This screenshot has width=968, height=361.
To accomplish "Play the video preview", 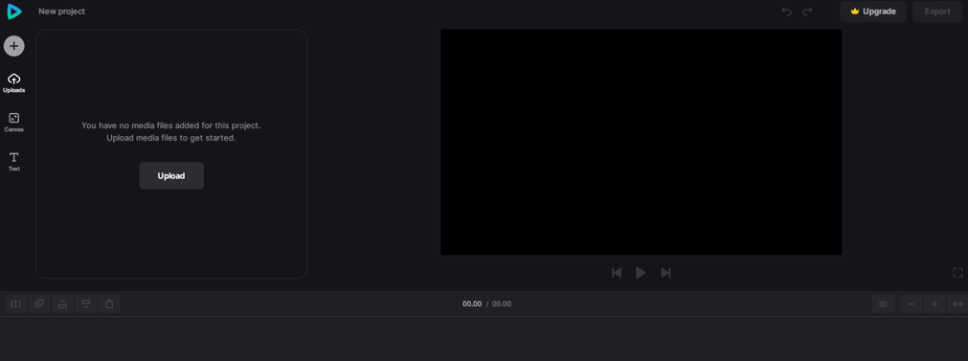I will (641, 273).
